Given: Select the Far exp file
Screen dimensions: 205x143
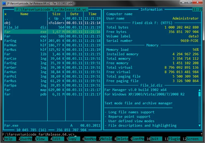Looking at the screenshot, I should click(x=52, y=36).
